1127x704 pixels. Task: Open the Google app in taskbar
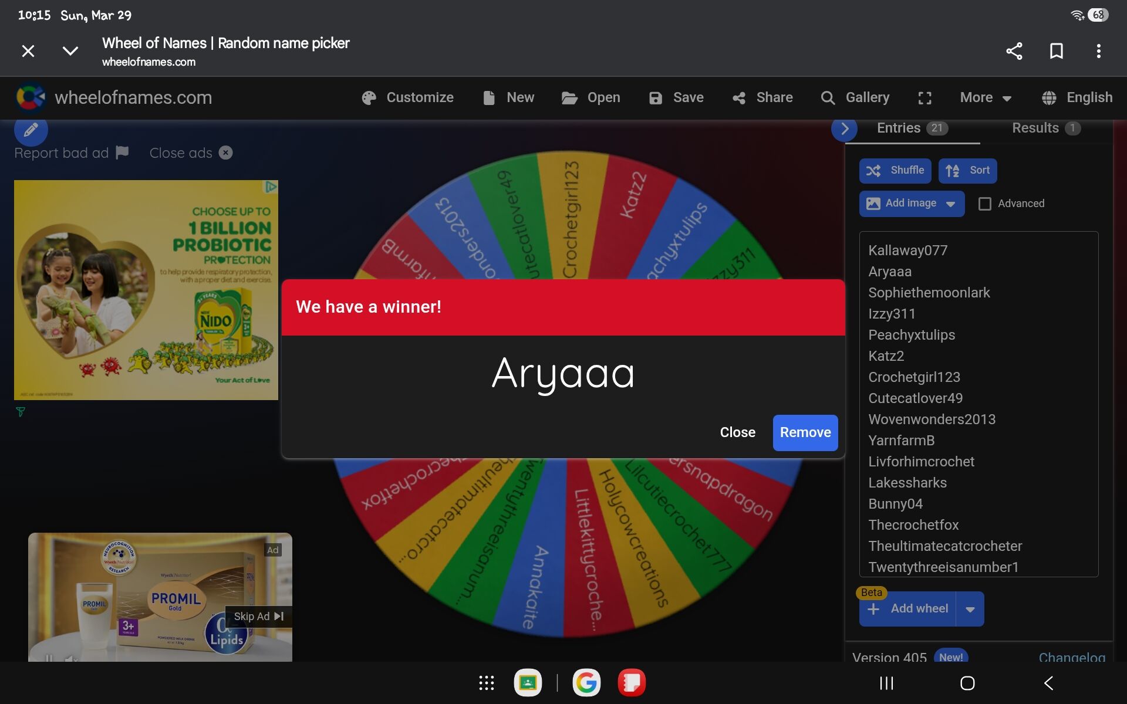coord(586,683)
